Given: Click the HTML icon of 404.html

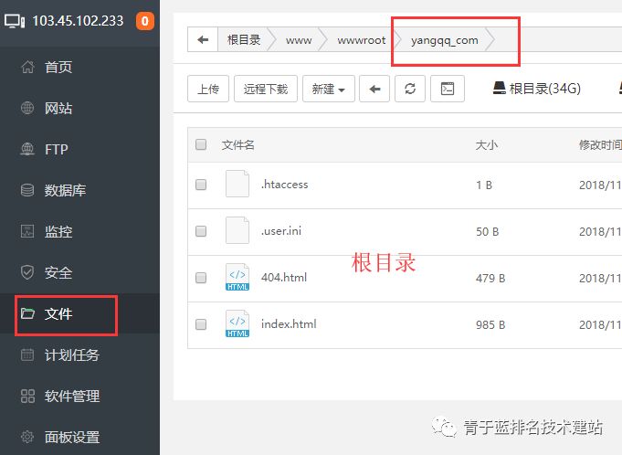Looking at the screenshot, I should coord(237,277).
